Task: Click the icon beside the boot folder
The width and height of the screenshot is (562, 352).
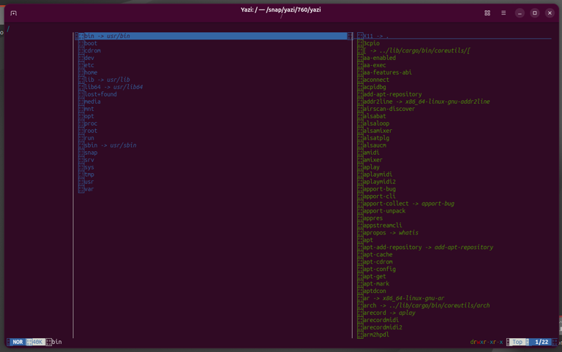Action: 81,43
